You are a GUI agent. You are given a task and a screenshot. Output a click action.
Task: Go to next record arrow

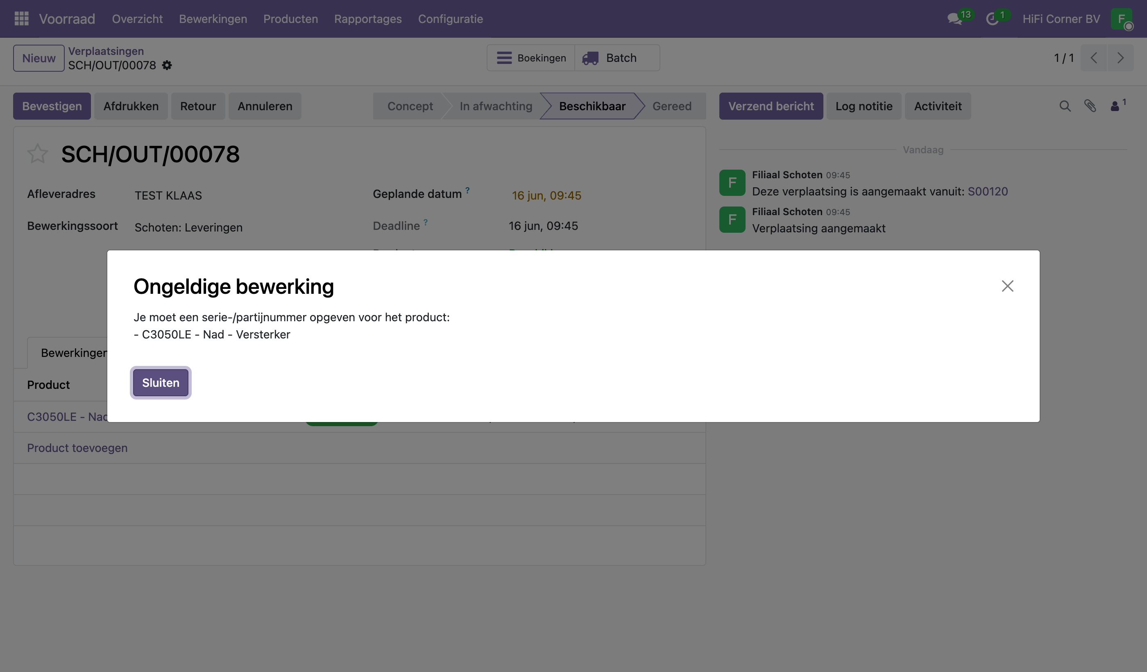click(x=1120, y=58)
